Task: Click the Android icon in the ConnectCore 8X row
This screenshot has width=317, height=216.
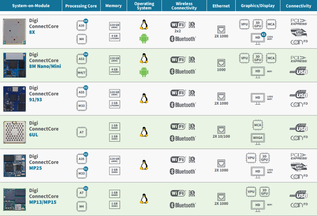Action: (144, 39)
